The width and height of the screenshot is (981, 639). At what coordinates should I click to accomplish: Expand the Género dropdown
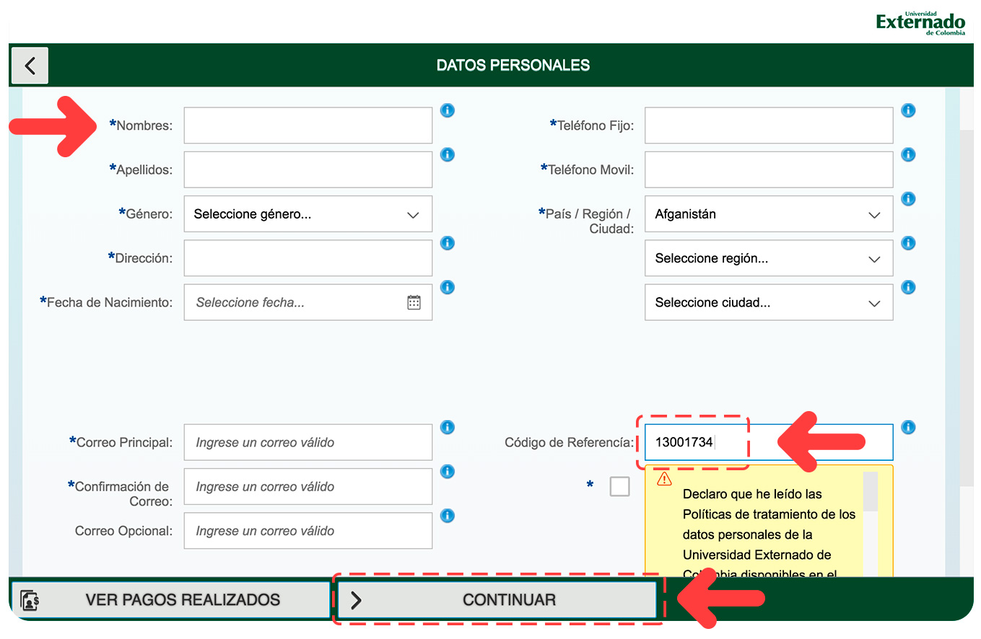308,214
